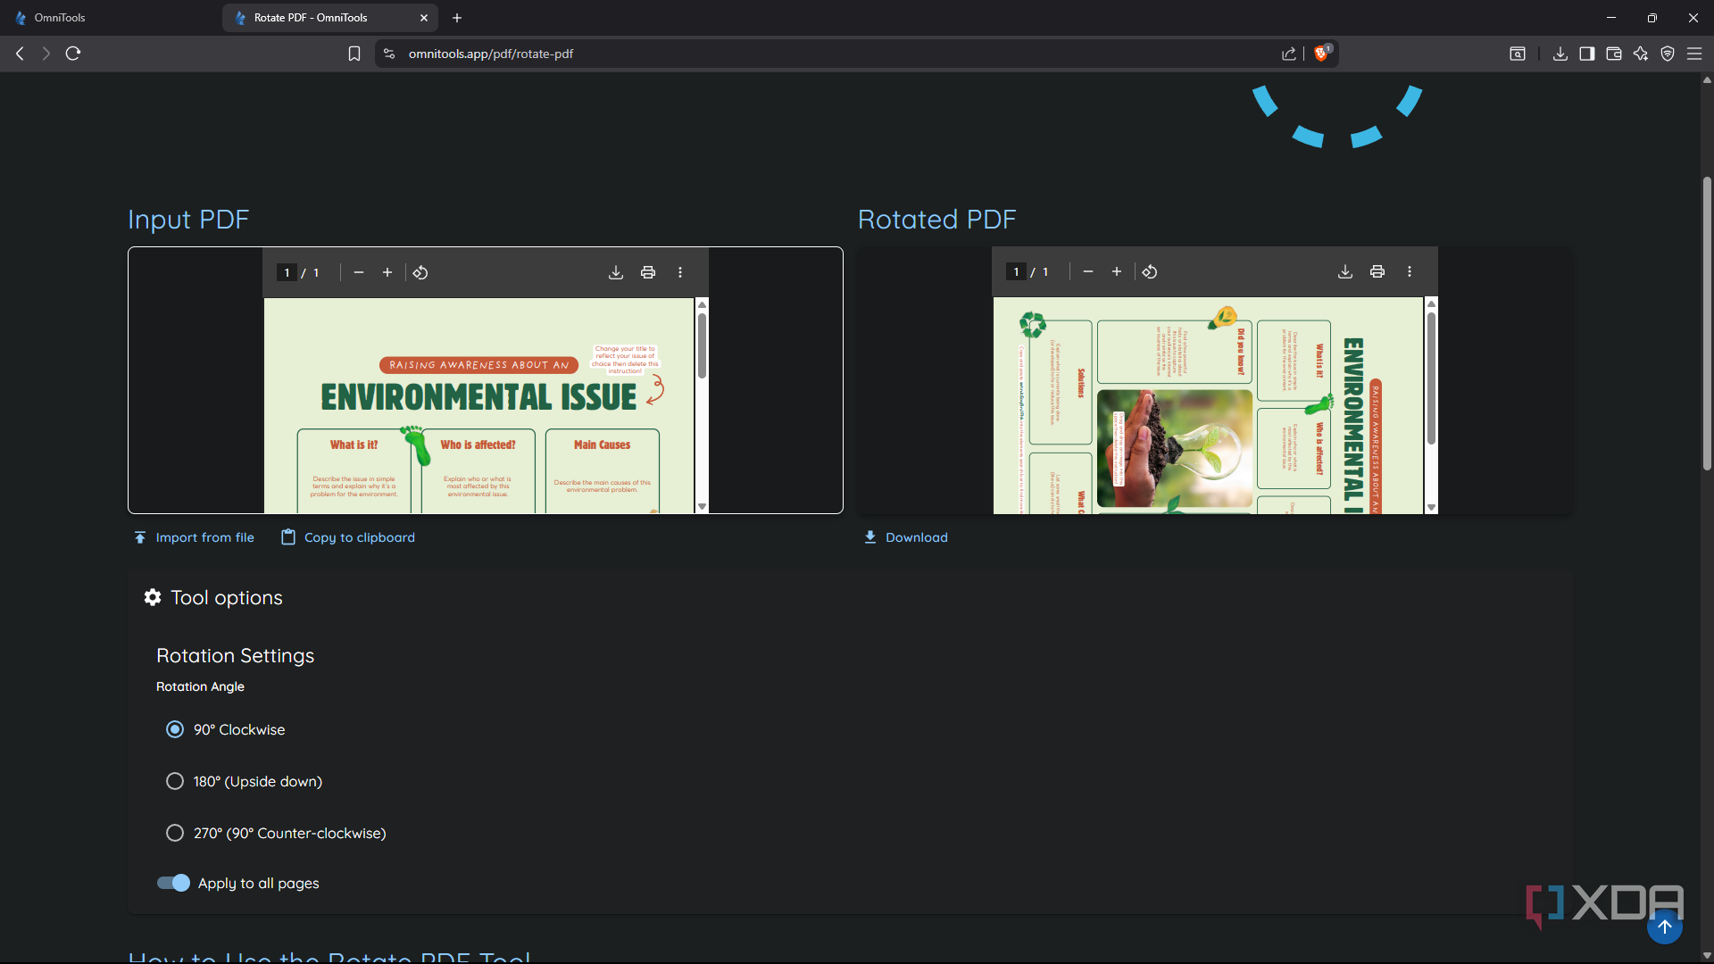The image size is (1714, 964).
Task: Click the main page vertical scrollbar thumb
Action: pyautogui.click(x=1707, y=323)
